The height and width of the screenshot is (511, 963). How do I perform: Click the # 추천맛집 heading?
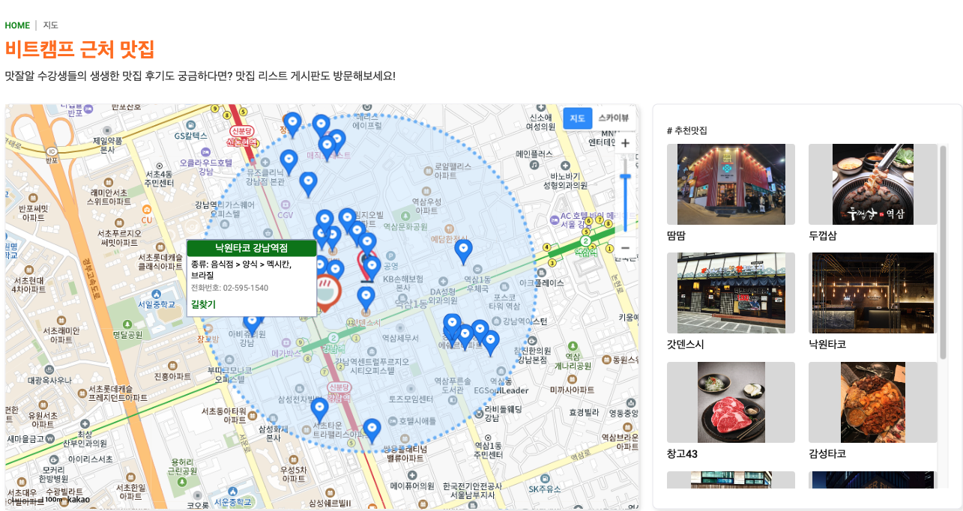click(687, 131)
